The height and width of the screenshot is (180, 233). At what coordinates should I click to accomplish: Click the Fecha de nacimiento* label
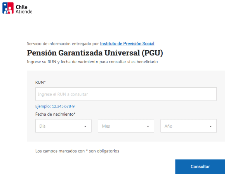56,114
